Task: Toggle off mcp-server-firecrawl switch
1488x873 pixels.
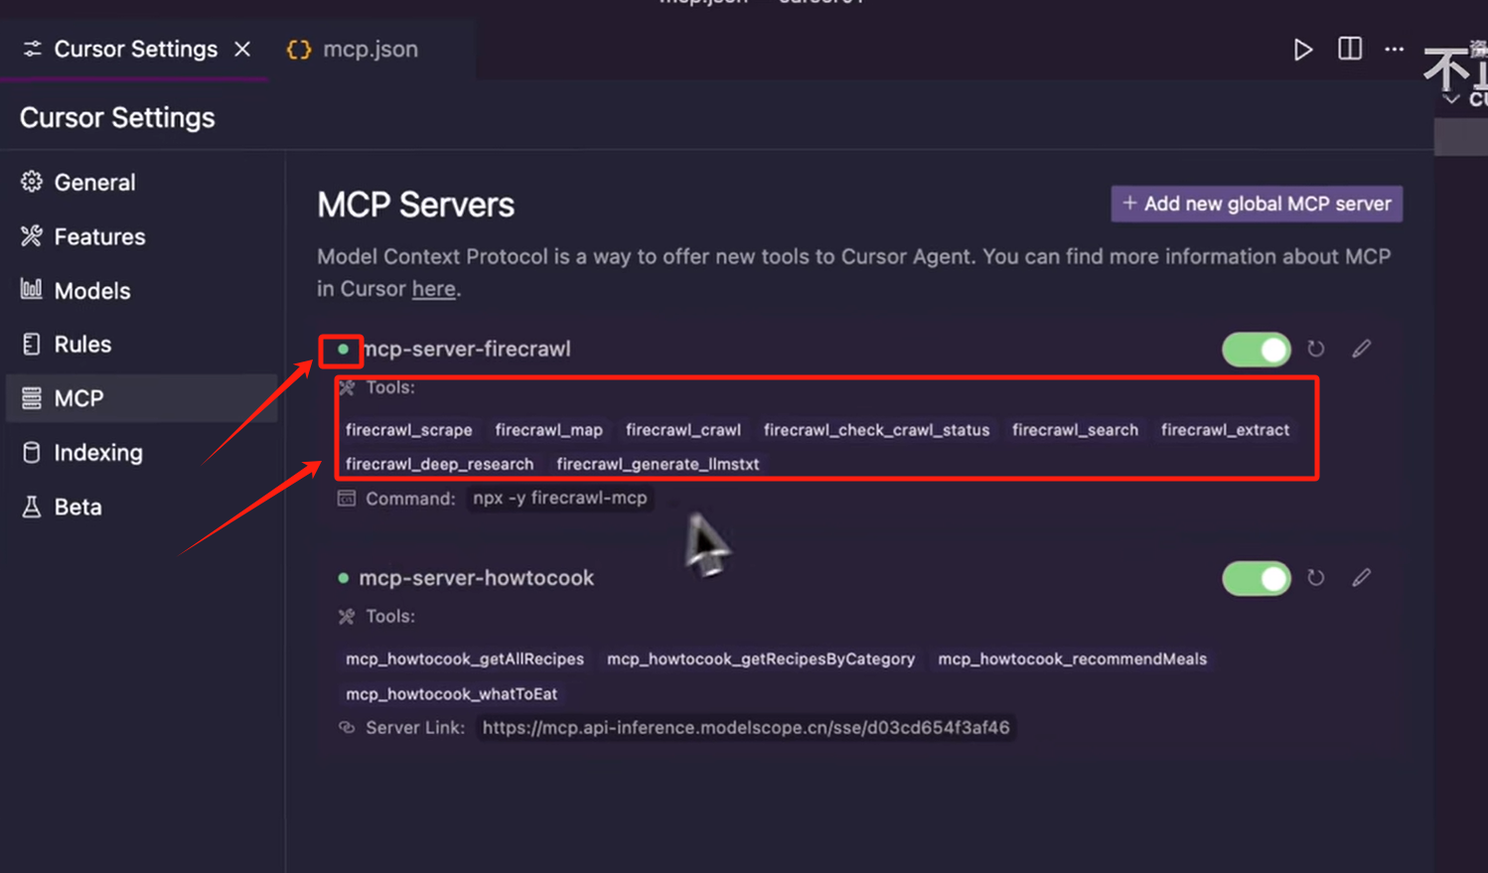Action: pos(1257,350)
